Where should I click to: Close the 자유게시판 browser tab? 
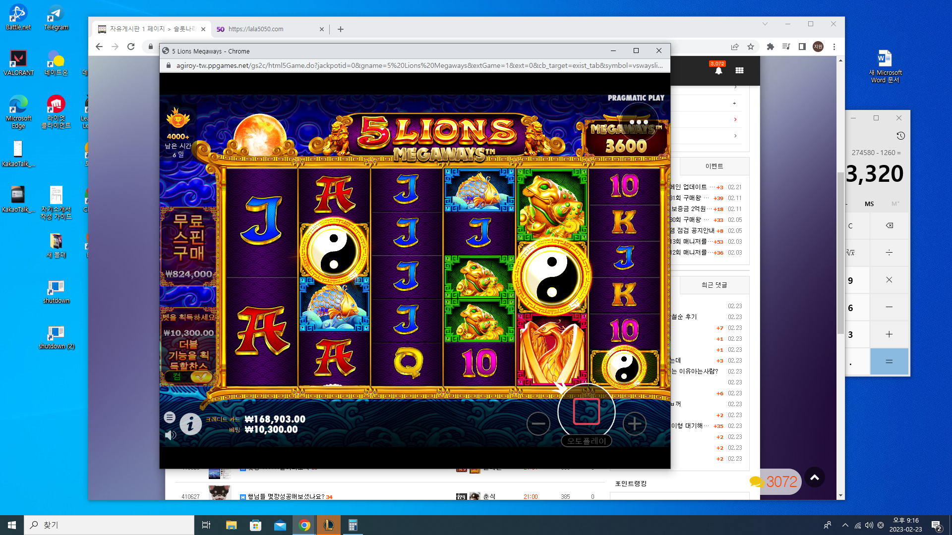(203, 29)
